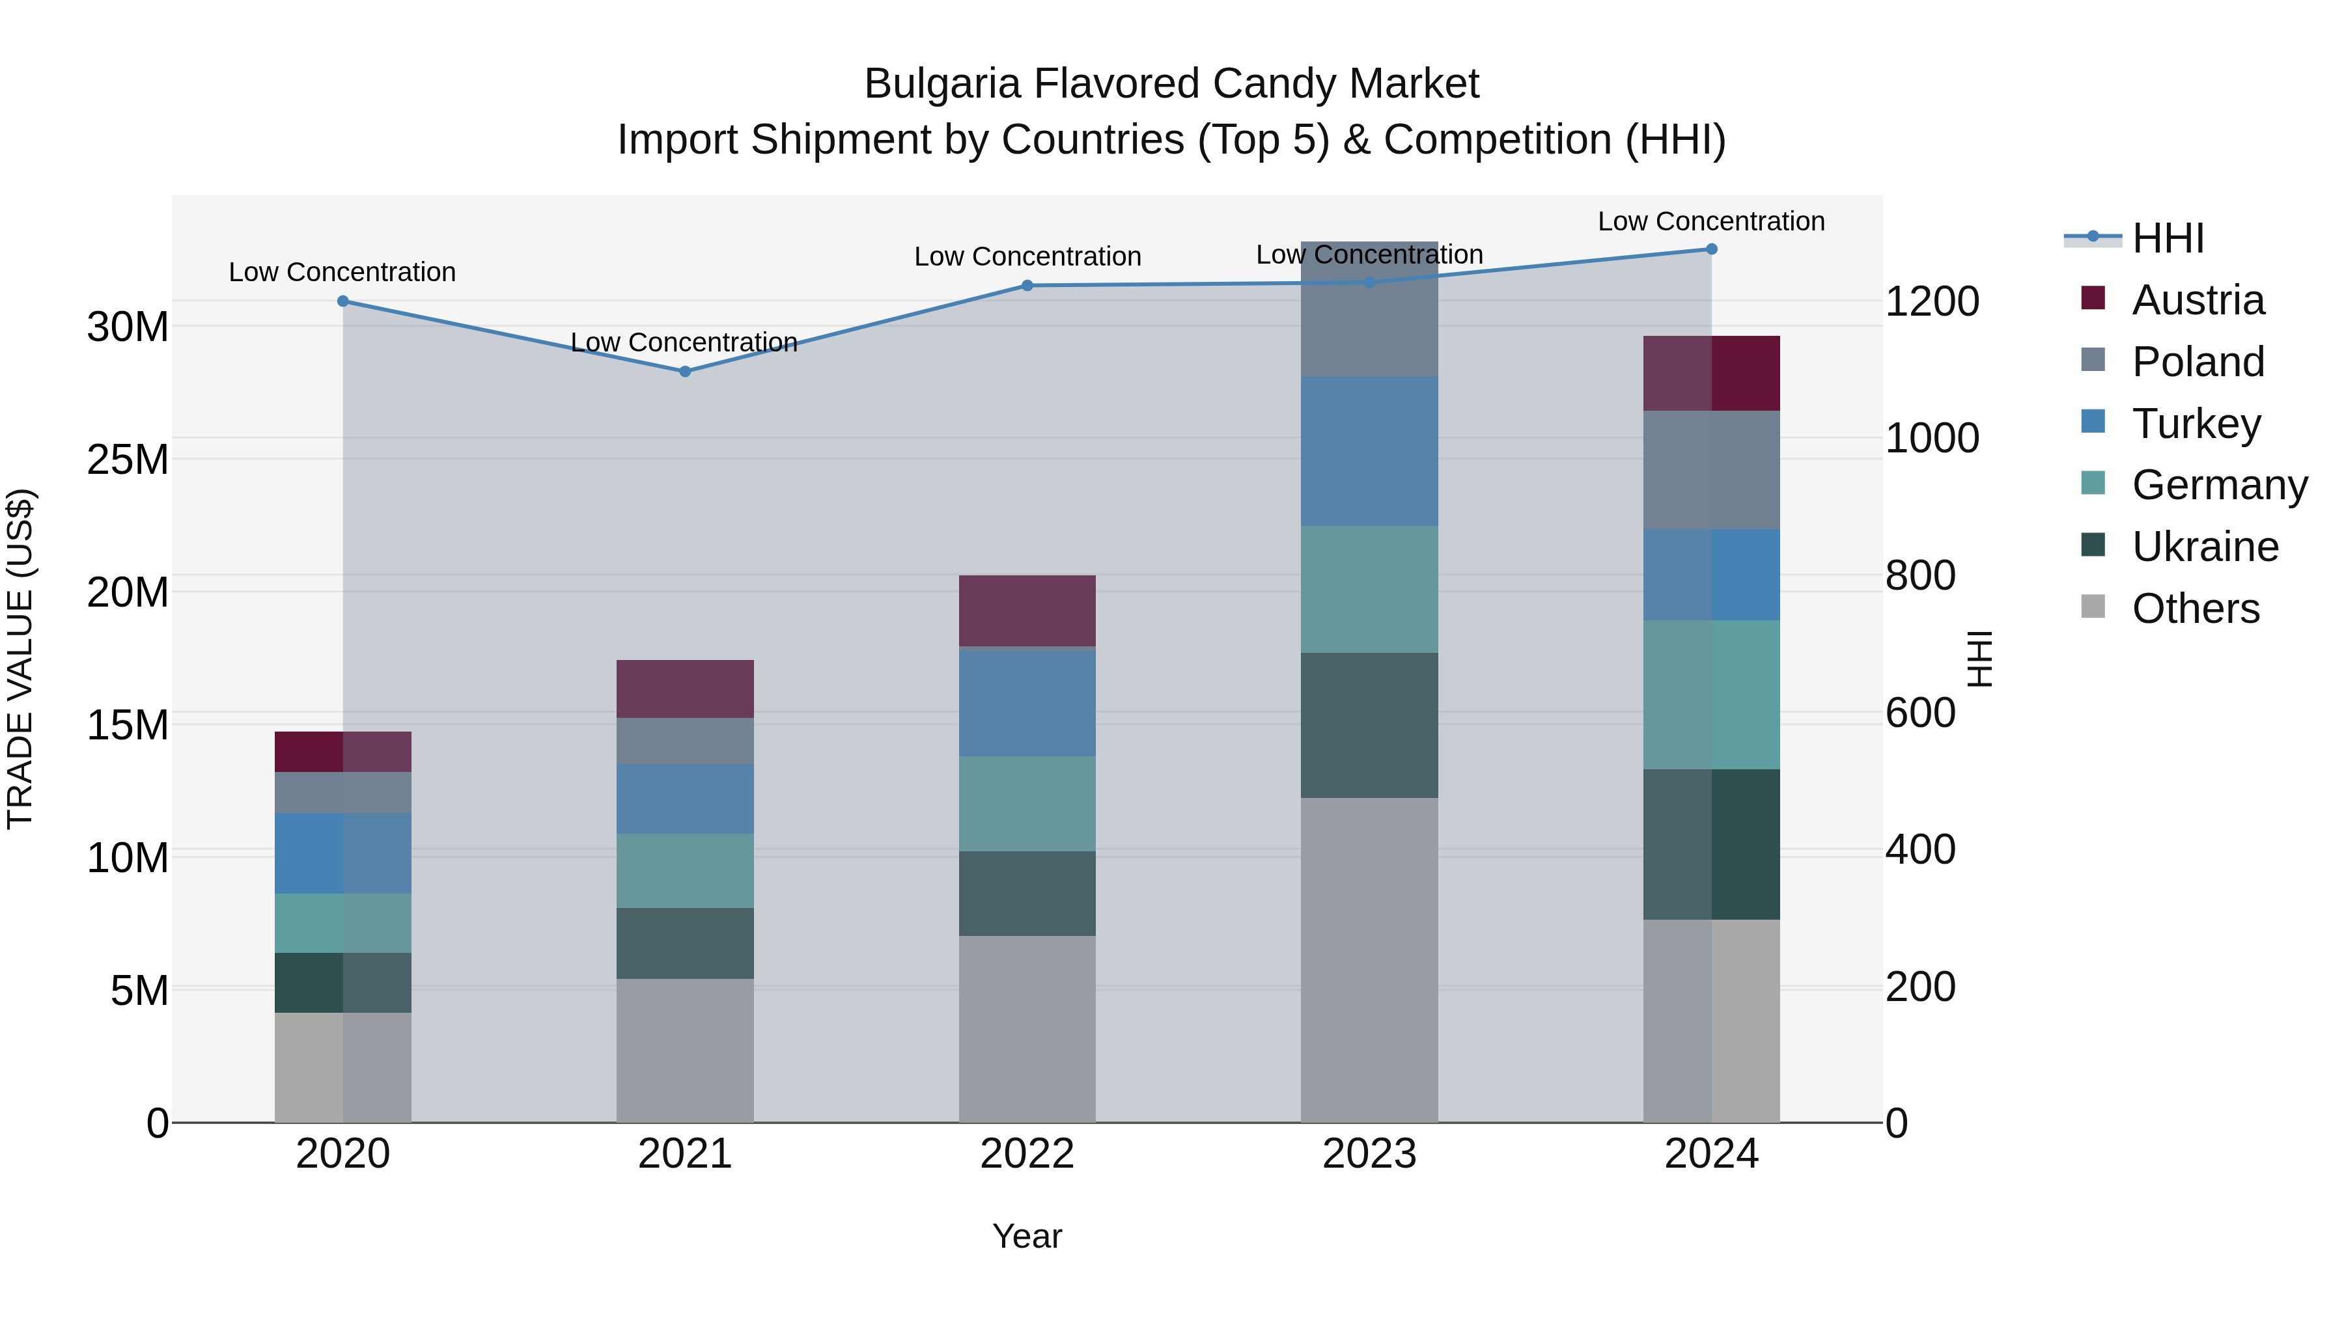Click the Year axis title
This screenshot has width=2344, height=1318.
tap(1027, 1237)
